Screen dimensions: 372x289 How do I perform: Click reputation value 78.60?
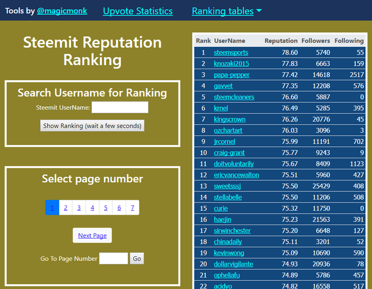(289, 52)
